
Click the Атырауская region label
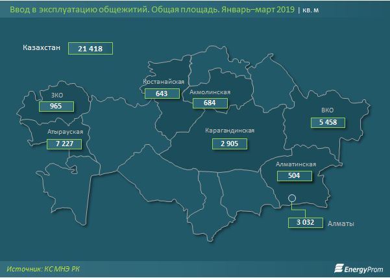[64, 132]
